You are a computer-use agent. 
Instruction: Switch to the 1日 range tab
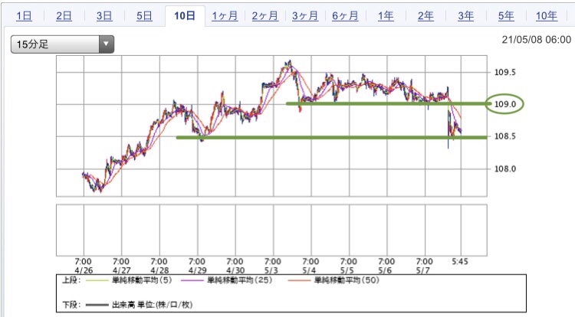[x=24, y=16]
